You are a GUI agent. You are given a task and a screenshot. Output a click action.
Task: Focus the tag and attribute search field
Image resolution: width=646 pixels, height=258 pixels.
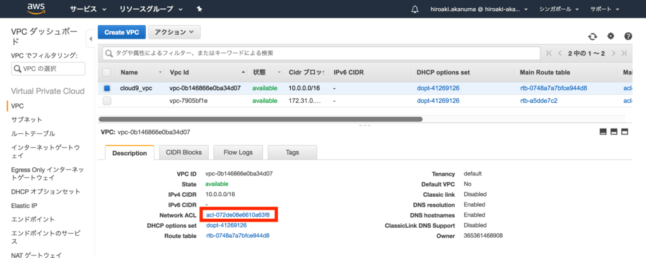coord(321,53)
